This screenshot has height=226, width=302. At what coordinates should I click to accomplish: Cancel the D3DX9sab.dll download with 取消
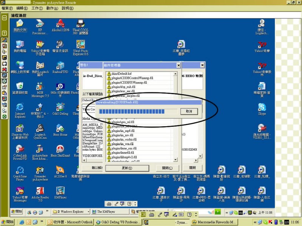[189, 111]
